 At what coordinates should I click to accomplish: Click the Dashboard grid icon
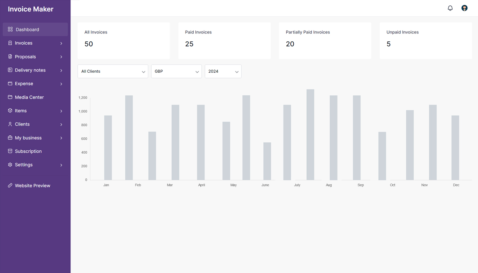click(x=10, y=29)
